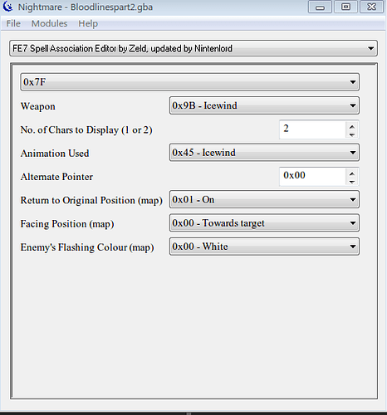Image resolution: width=387 pixels, height=415 pixels.
Task: Decrease No. of Chars to Display value
Action: point(352,134)
